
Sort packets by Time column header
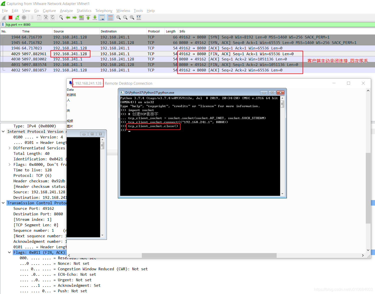(36, 31)
